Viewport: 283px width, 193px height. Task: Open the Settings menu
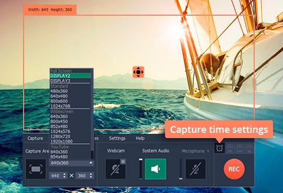117,138
